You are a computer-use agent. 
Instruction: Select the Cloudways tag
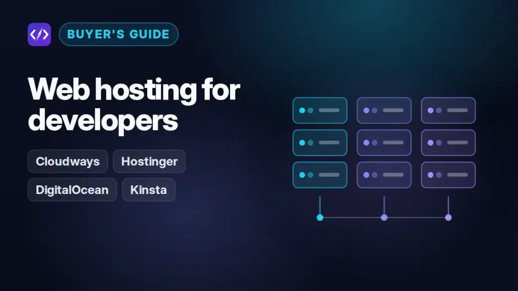tap(68, 161)
